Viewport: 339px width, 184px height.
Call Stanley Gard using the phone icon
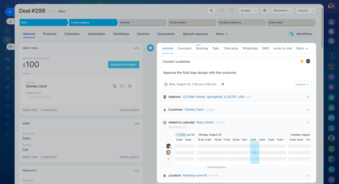(115, 86)
